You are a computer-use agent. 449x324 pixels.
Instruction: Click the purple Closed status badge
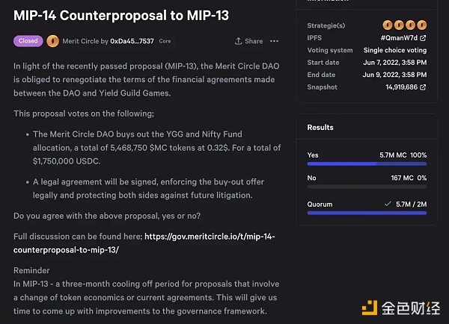28,41
